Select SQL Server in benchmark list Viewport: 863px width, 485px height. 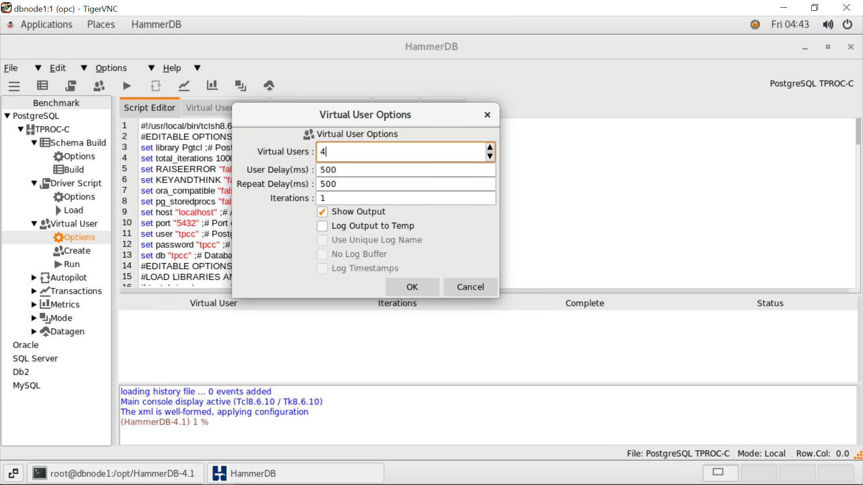35,358
